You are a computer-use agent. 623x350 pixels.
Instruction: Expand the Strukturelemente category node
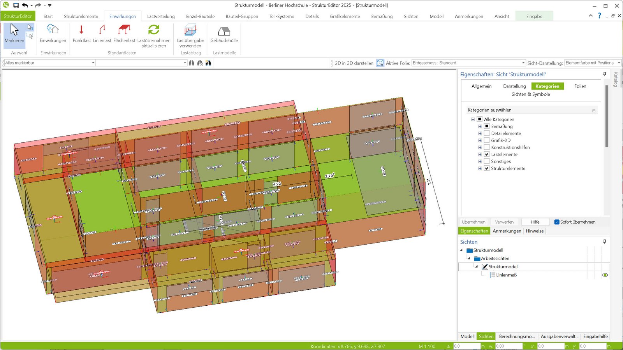point(480,168)
